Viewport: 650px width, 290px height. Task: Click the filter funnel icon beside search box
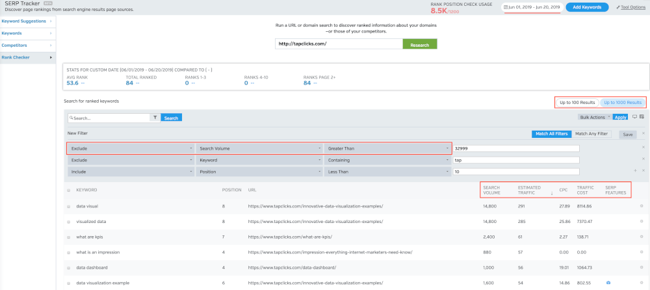[x=155, y=118]
